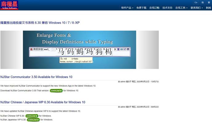This screenshot has width=212, height=123.
Task: Switch to Simplified Chinese 简 in header
Action: [x=202, y=2]
